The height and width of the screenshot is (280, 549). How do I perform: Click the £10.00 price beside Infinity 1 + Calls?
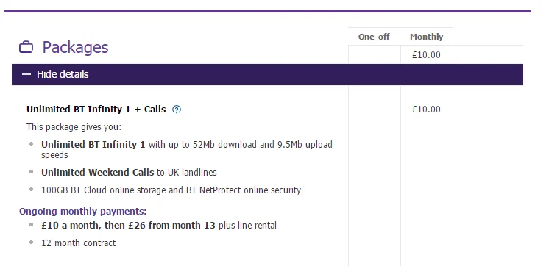coord(426,110)
